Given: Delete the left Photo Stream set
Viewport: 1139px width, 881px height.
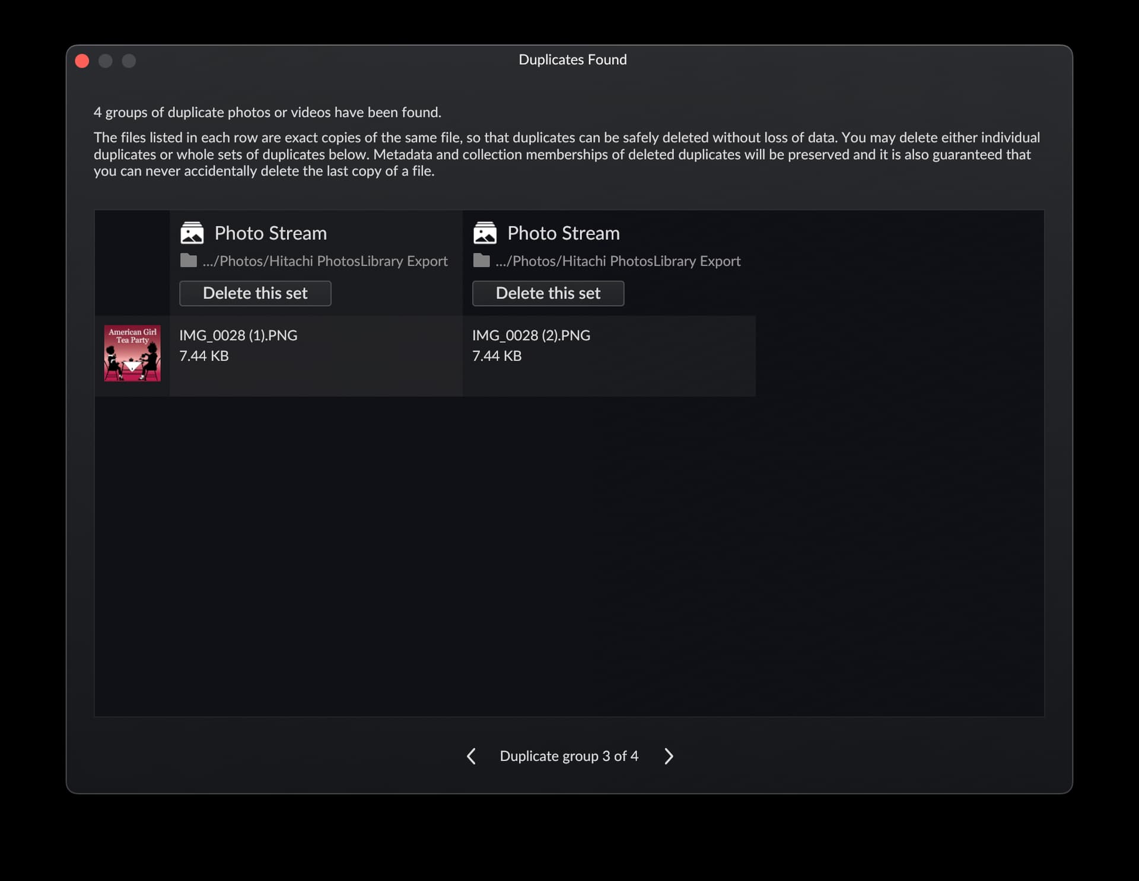Looking at the screenshot, I should [255, 293].
